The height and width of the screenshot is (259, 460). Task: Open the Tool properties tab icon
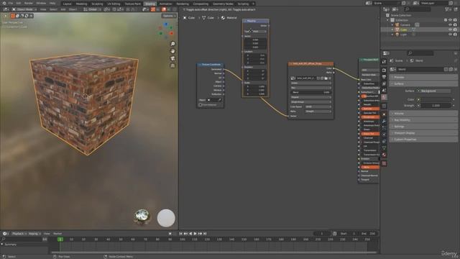(x=384, y=62)
